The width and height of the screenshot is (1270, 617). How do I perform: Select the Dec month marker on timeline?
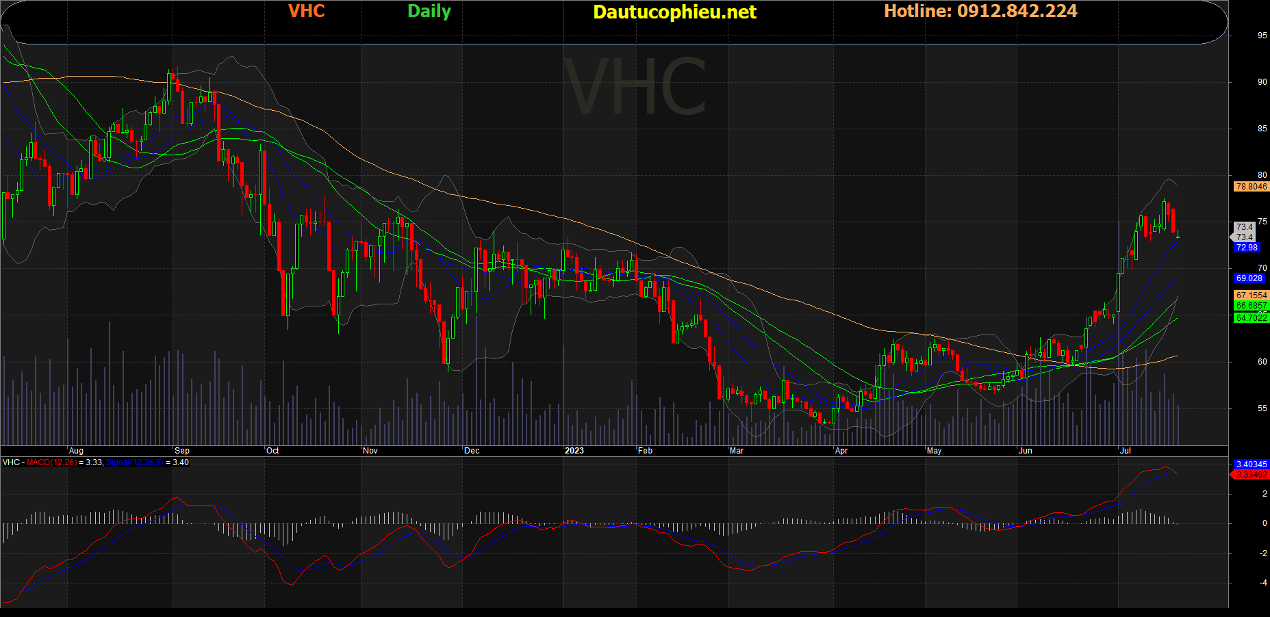pos(472,451)
